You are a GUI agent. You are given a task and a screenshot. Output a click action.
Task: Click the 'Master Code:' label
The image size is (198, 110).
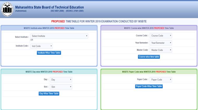142,50
